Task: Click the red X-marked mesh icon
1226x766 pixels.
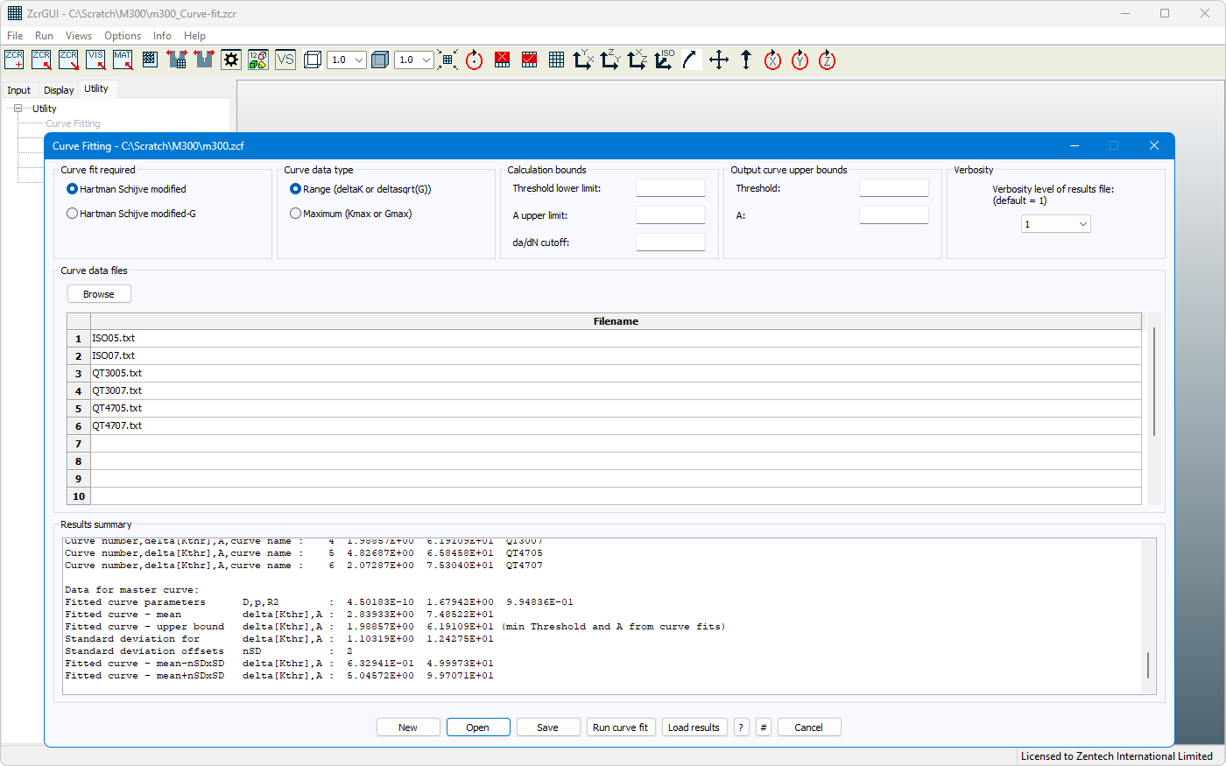Action: pyautogui.click(x=502, y=60)
